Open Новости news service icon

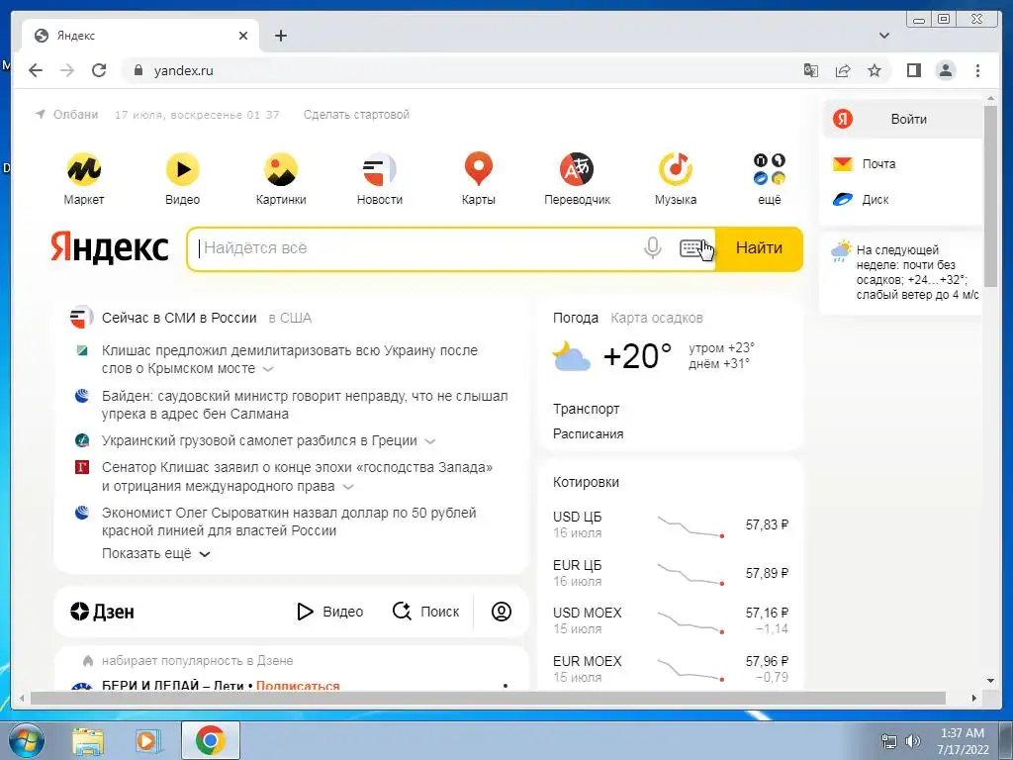(x=379, y=170)
